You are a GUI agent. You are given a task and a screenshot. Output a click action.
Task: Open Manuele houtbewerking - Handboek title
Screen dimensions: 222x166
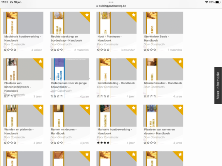[x=115, y=132]
